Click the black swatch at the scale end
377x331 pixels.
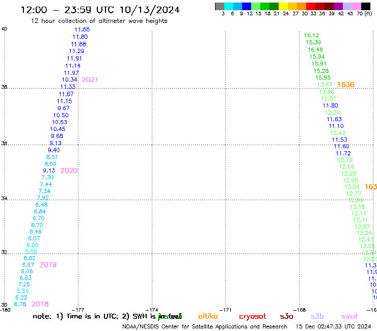366,6
